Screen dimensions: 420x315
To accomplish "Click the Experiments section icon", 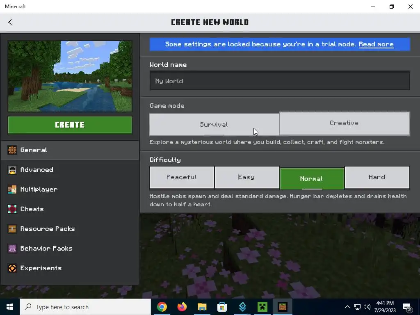I will pos(12,268).
